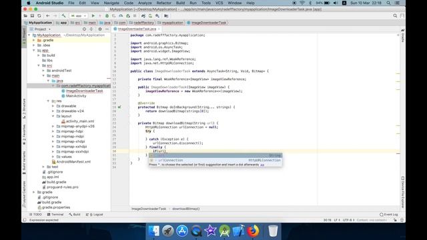Open the App Store from the Dock
Viewport: 427px width, 240px height.
pyautogui.click(x=182, y=231)
